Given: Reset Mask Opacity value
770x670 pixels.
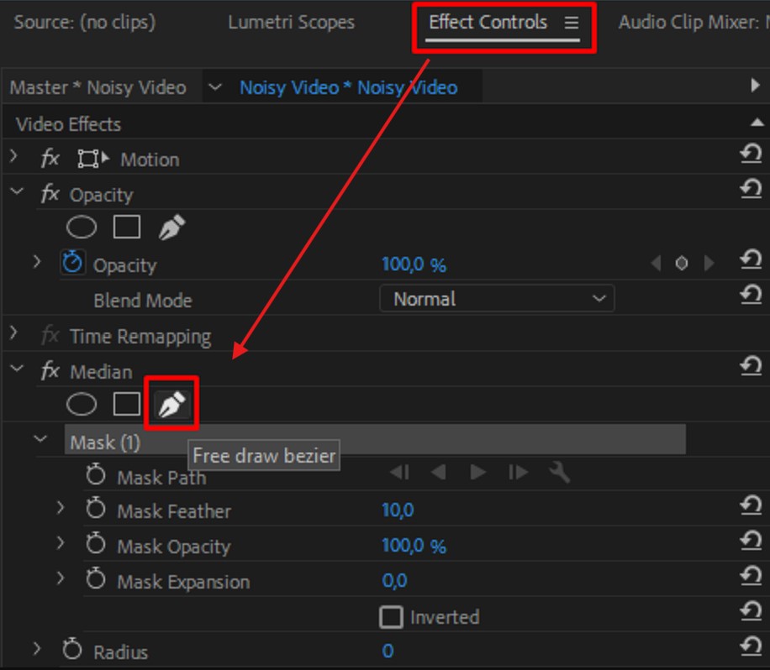Looking at the screenshot, I should click(x=752, y=542).
